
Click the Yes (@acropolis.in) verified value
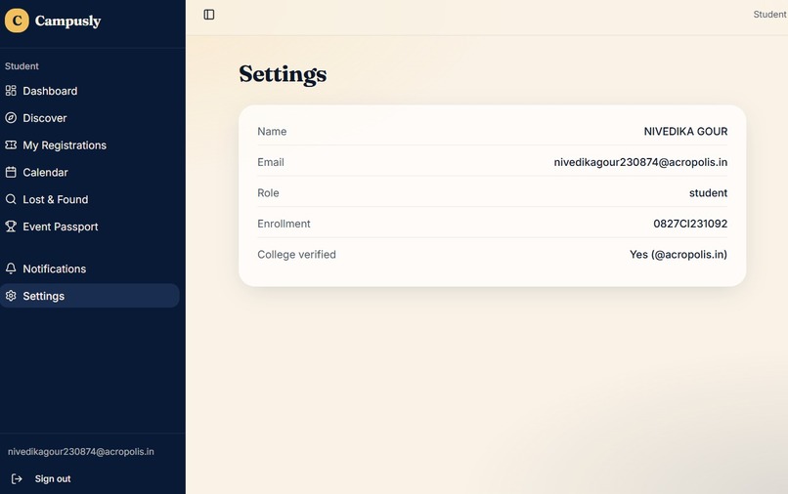tap(679, 255)
